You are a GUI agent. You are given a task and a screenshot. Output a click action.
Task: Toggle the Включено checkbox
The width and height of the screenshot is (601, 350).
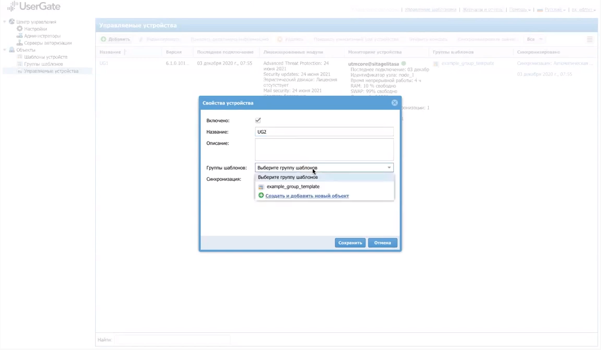[258, 120]
